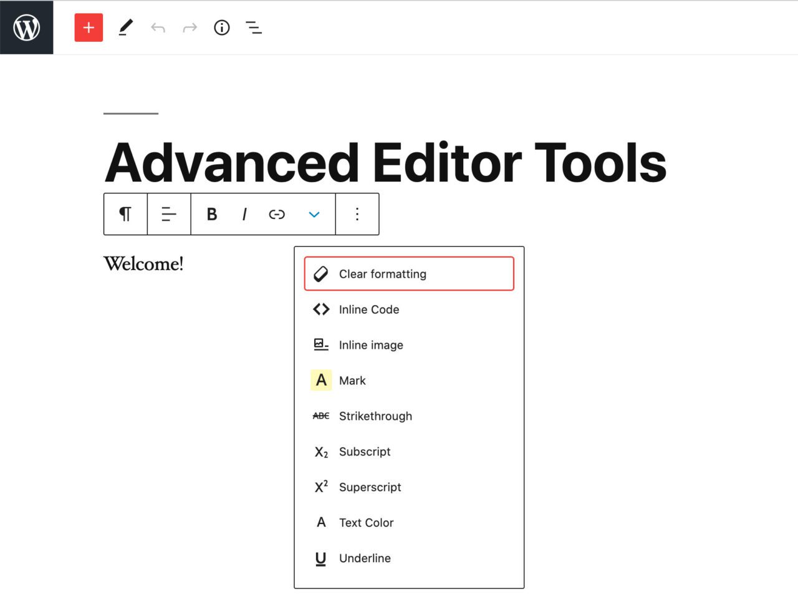This screenshot has height=612, width=798.
Task: Select the Tools (pencil) mode icon
Action: coord(126,27)
